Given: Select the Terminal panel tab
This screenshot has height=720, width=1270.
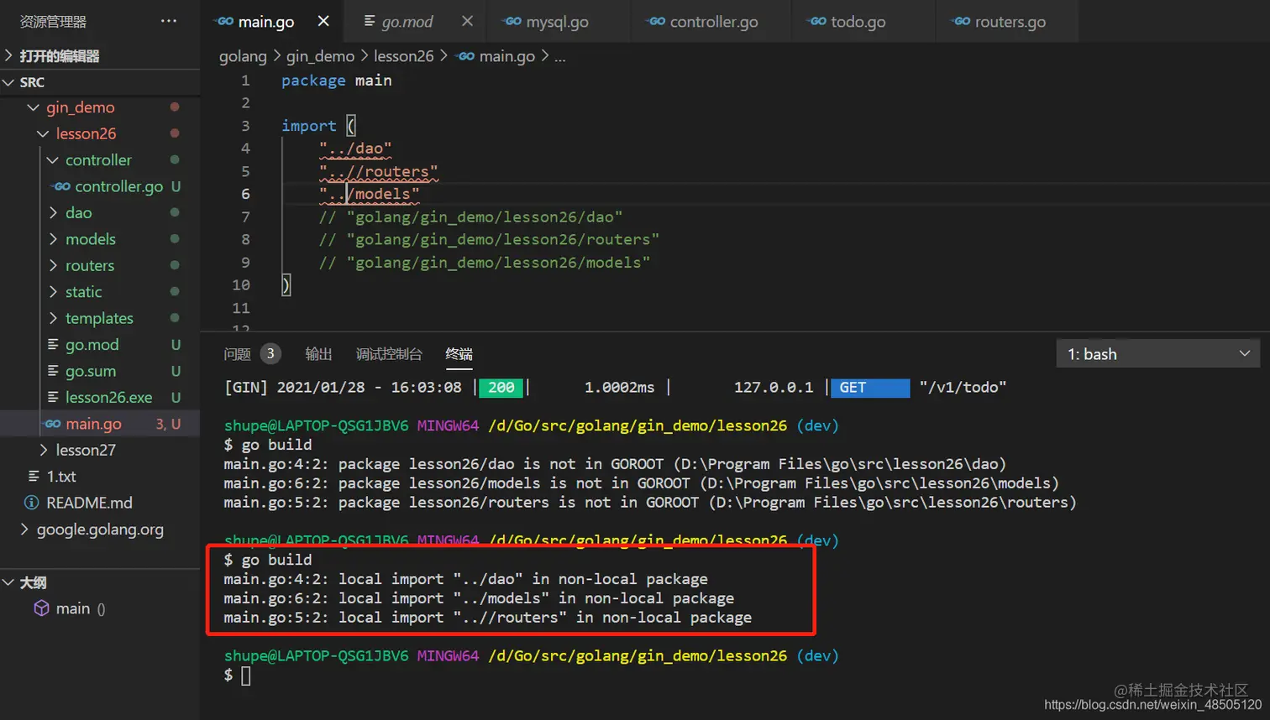Looking at the screenshot, I should (459, 354).
